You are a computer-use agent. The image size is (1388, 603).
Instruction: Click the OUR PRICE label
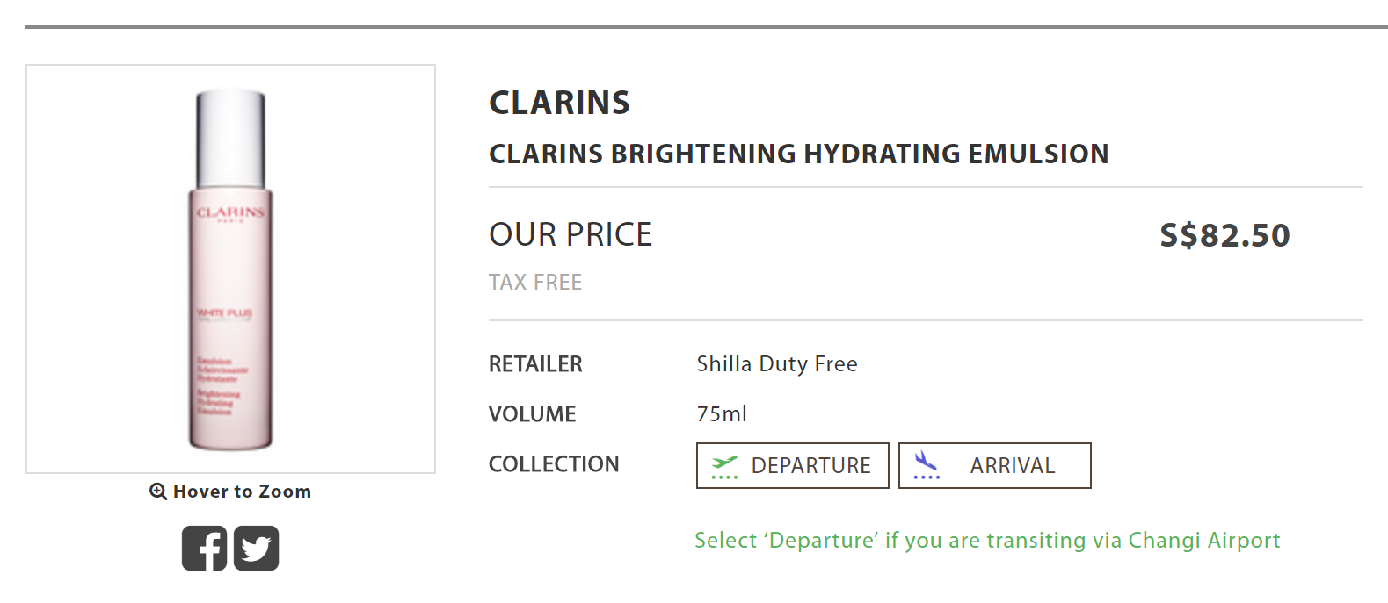[570, 235]
